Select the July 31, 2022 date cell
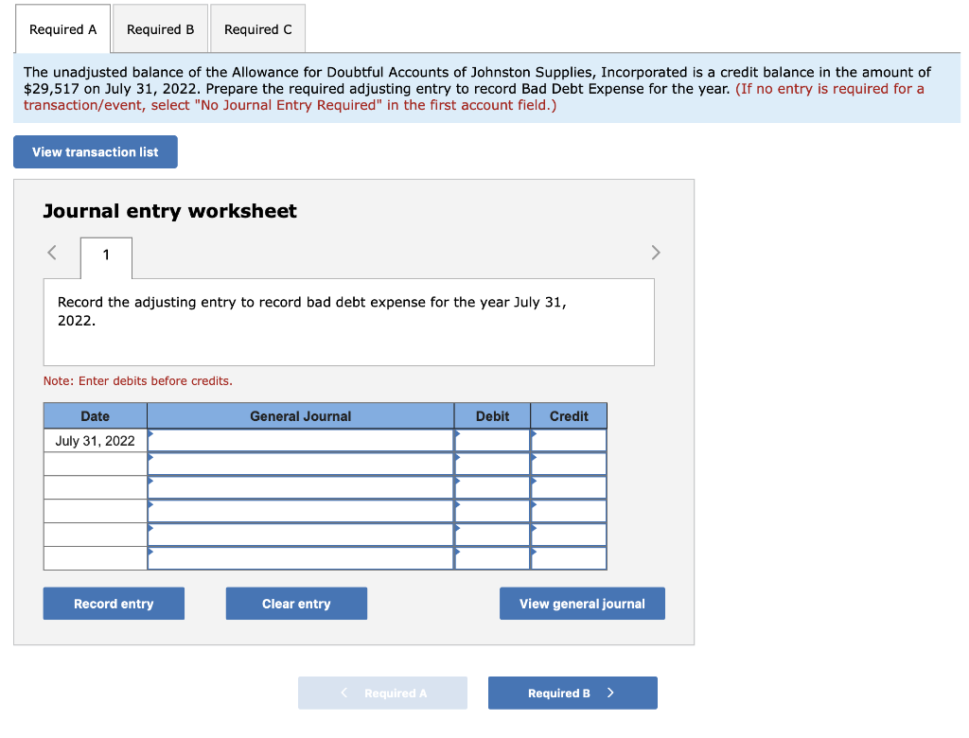The image size is (969, 738). point(95,440)
